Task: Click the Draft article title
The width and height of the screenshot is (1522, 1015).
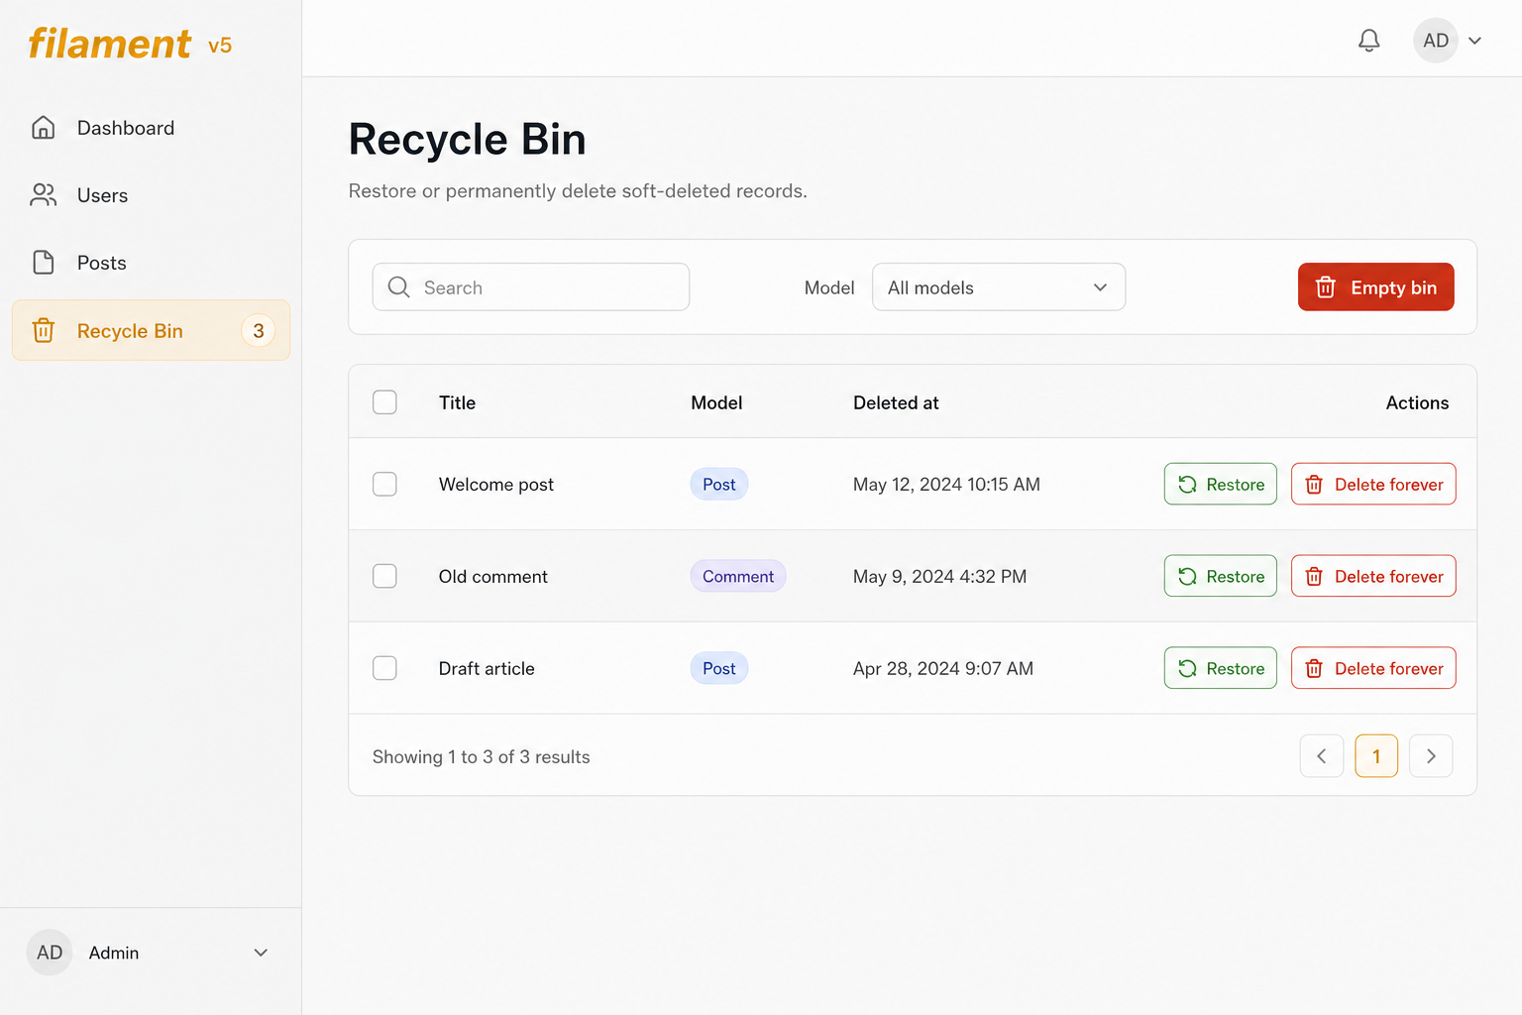Action: (x=487, y=668)
